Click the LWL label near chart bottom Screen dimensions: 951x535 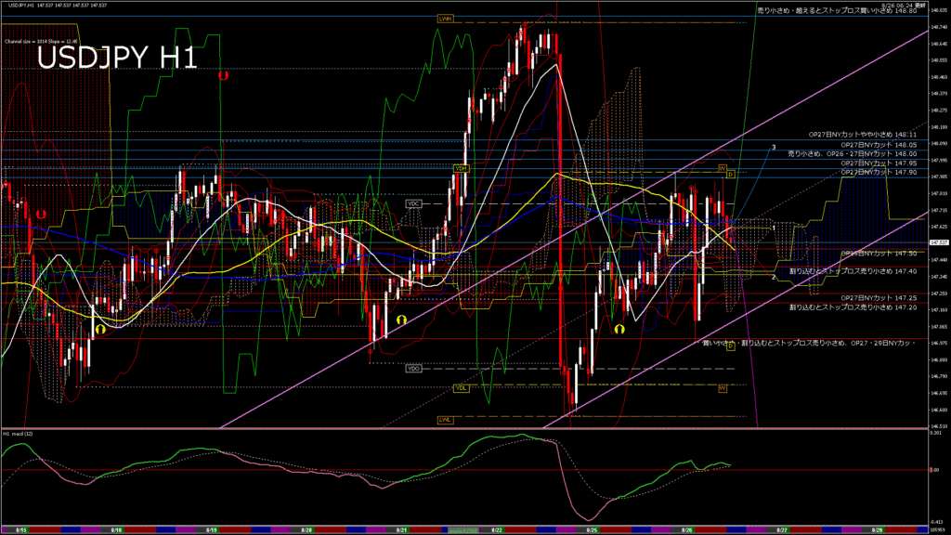click(445, 420)
